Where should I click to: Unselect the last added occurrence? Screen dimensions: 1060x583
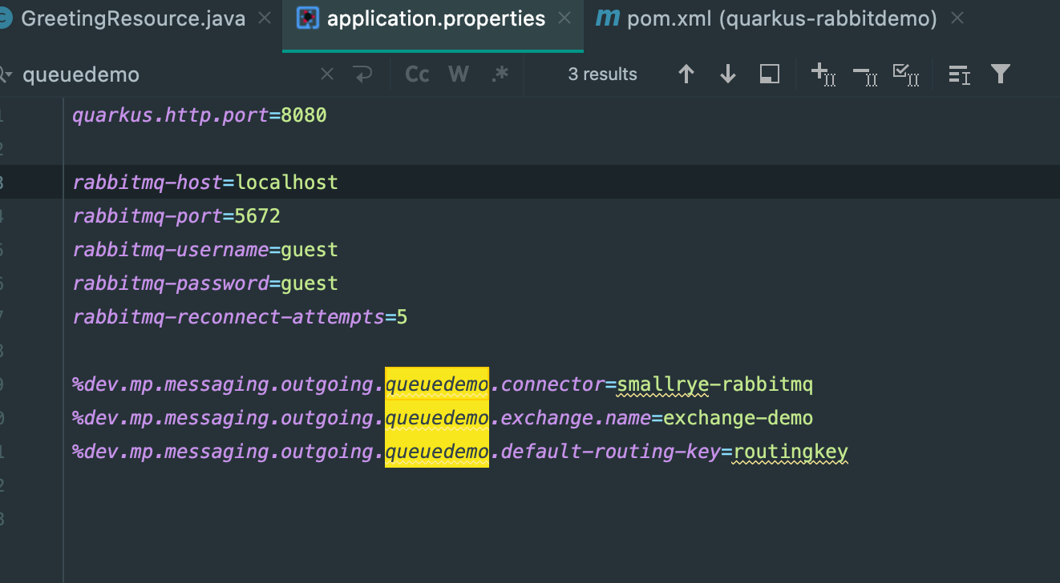click(865, 74)
